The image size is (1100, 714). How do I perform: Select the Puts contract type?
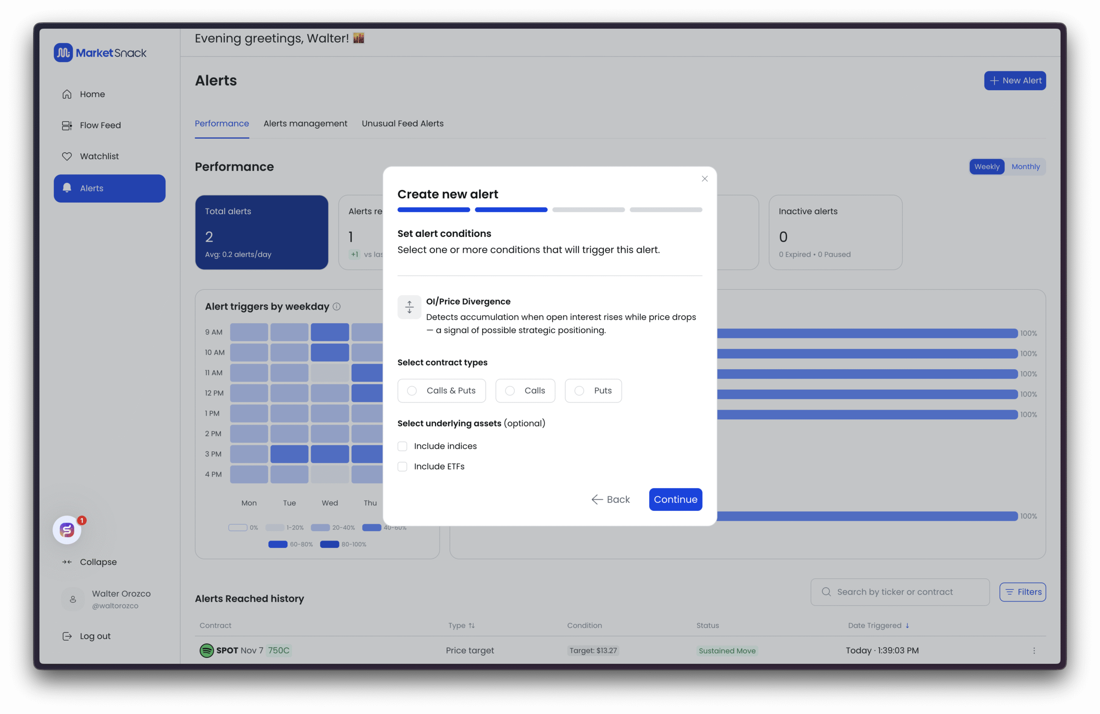pyautogui.click(x=579, y=391)
